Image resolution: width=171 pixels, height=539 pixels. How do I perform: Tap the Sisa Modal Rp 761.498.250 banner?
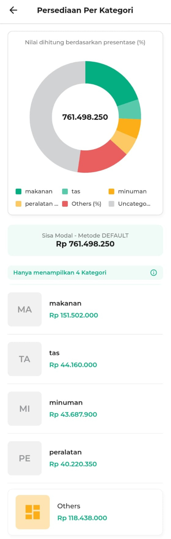point(85,240)
